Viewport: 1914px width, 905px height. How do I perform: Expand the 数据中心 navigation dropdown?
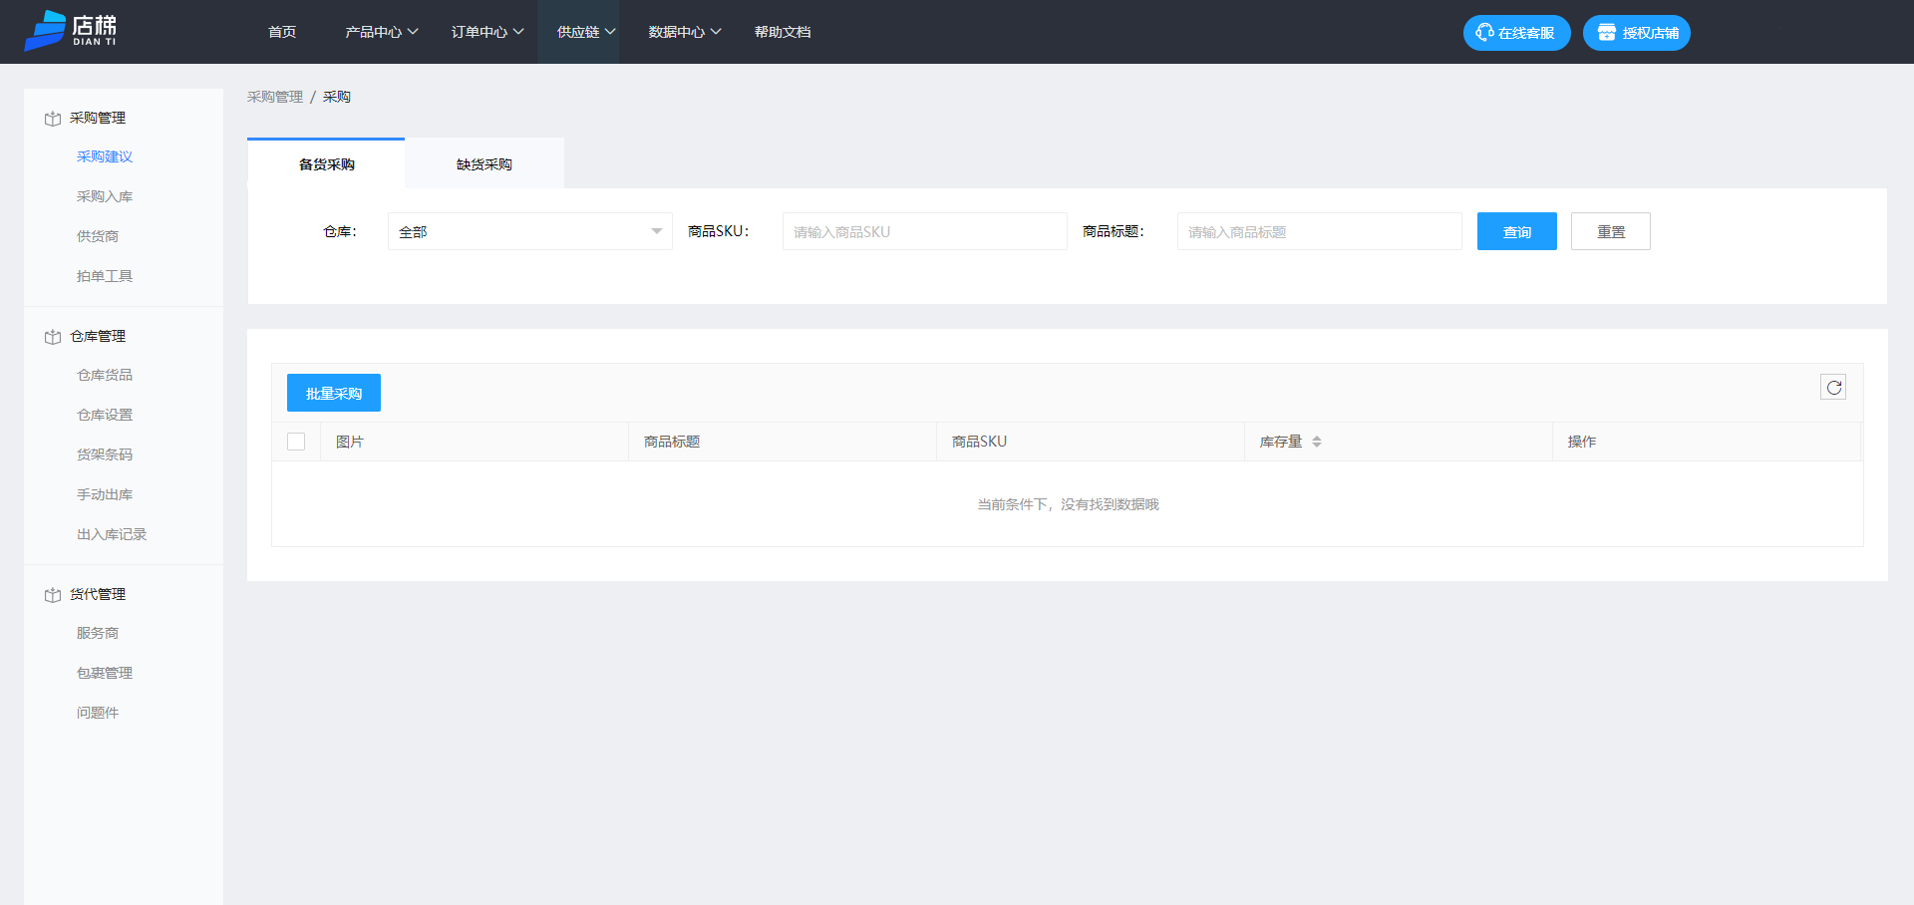click(x=683, y=31)
